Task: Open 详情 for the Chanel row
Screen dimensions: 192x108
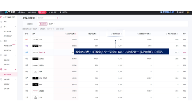Action: (x=184, y=65)
